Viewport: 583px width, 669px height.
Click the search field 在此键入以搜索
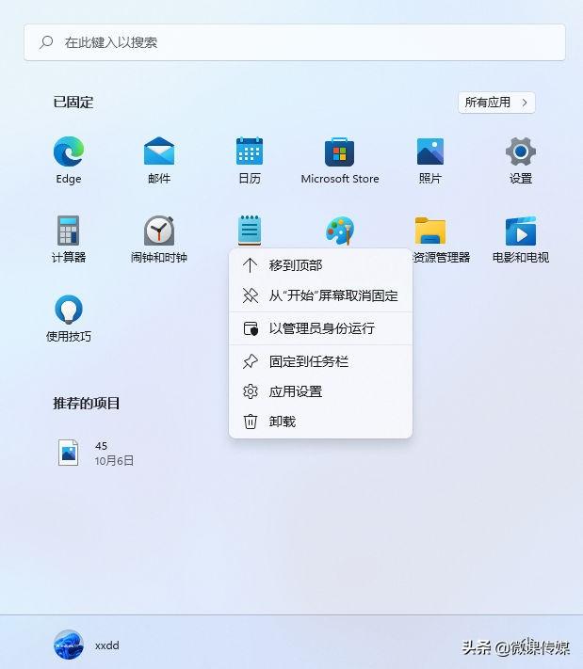pyautogui.click(x=295, y=42)
